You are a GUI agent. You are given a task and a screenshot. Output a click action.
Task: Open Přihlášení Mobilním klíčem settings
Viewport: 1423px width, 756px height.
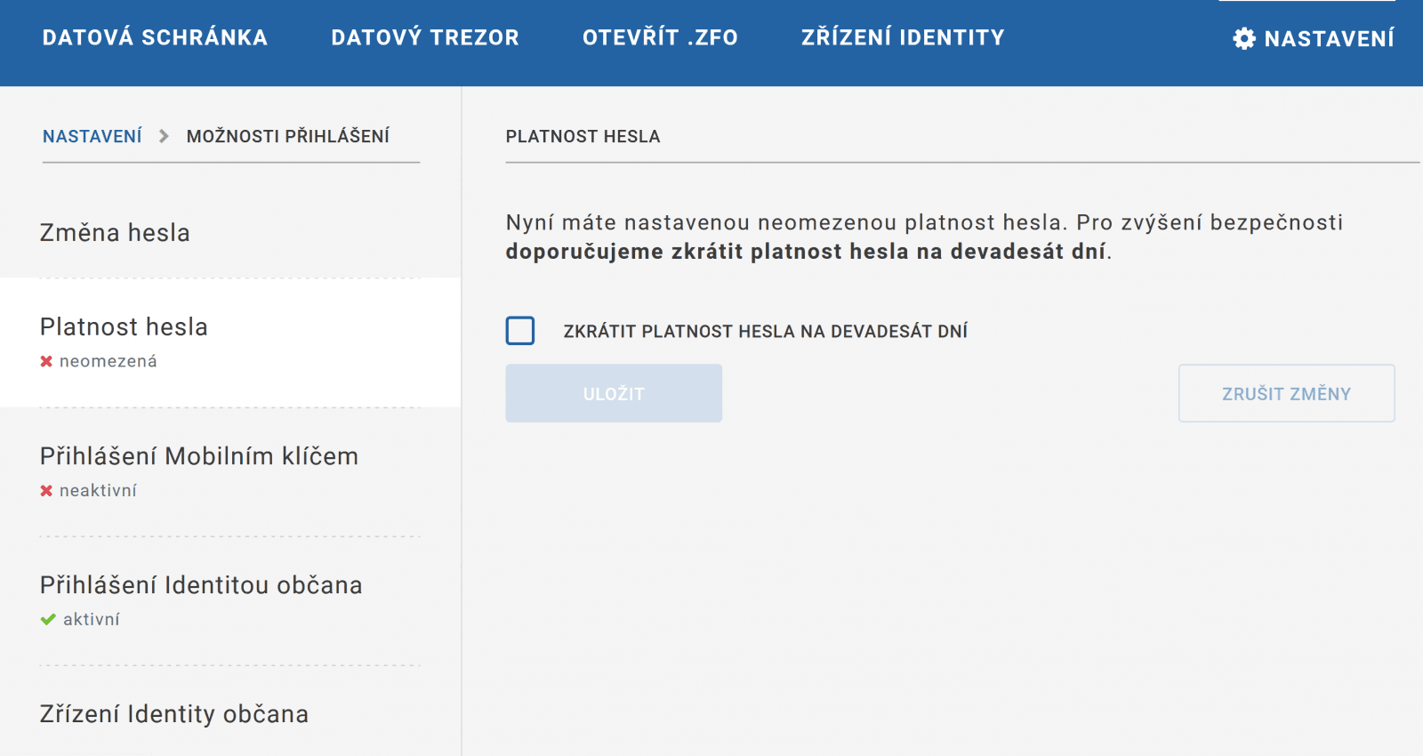[x=199, y=456]
